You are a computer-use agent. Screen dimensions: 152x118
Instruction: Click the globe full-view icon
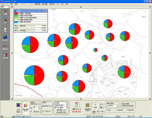click(5, 38)
